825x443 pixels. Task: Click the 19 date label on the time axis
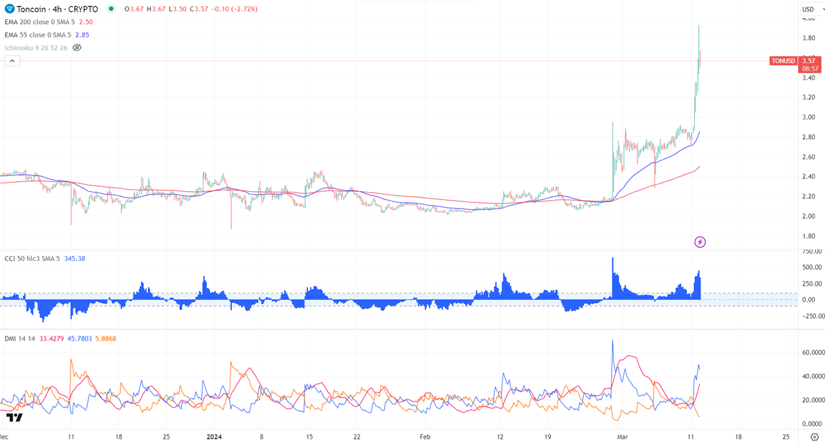click(547, 437)
